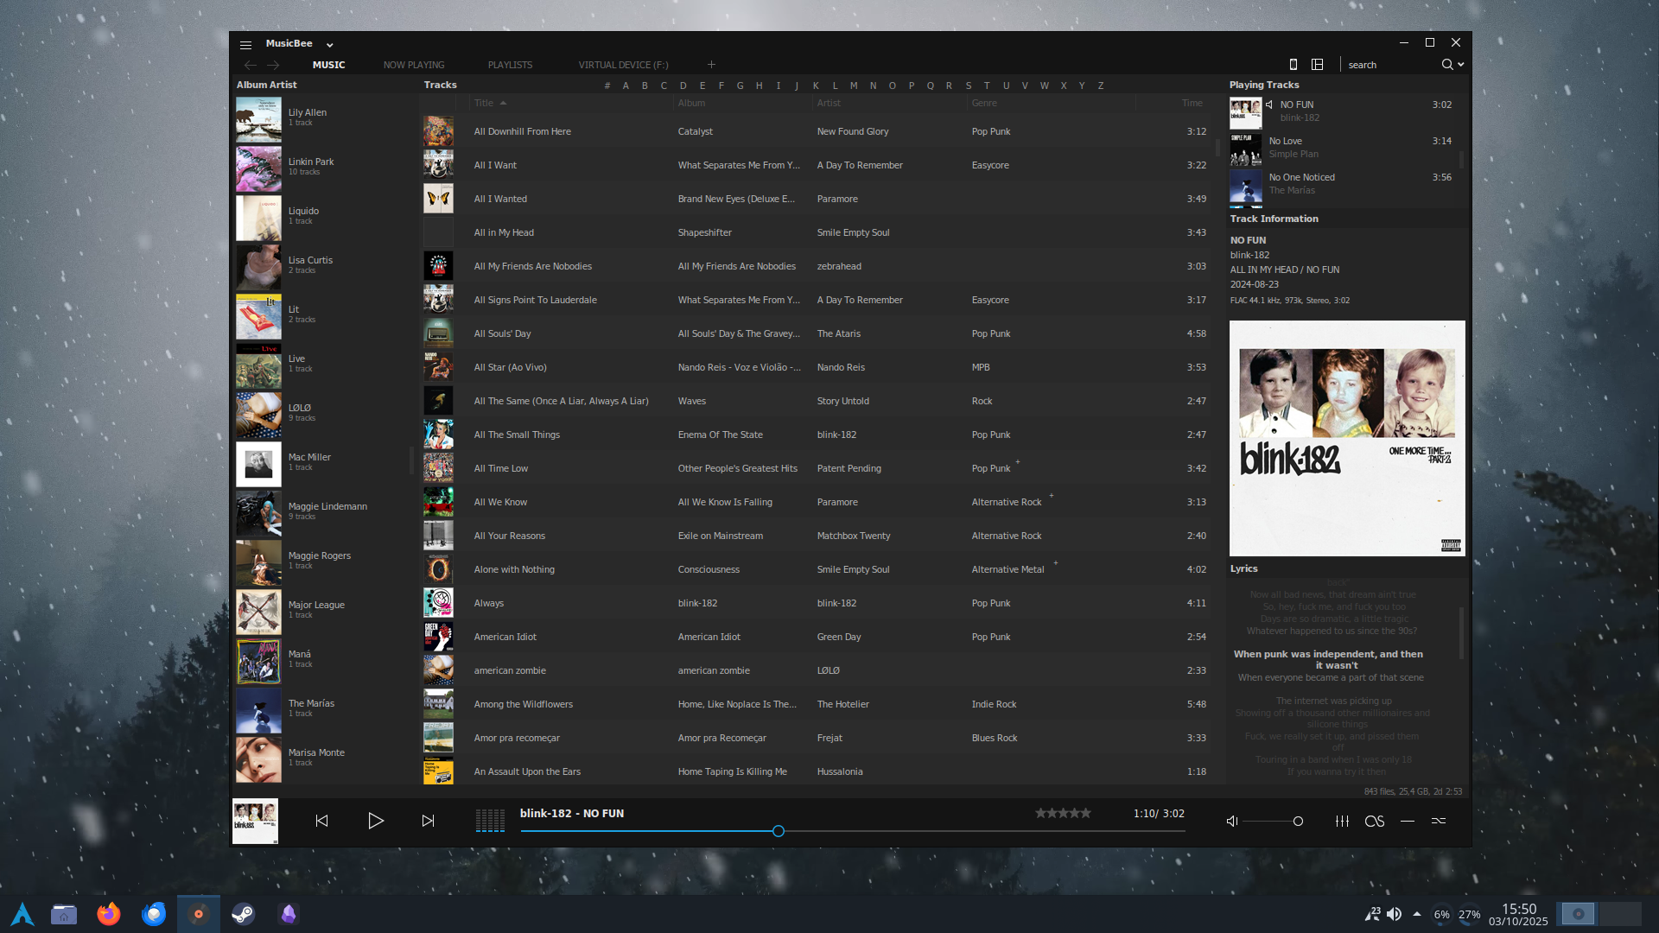Expand the MusicBee title dropdown arrow

coord(329,45)
